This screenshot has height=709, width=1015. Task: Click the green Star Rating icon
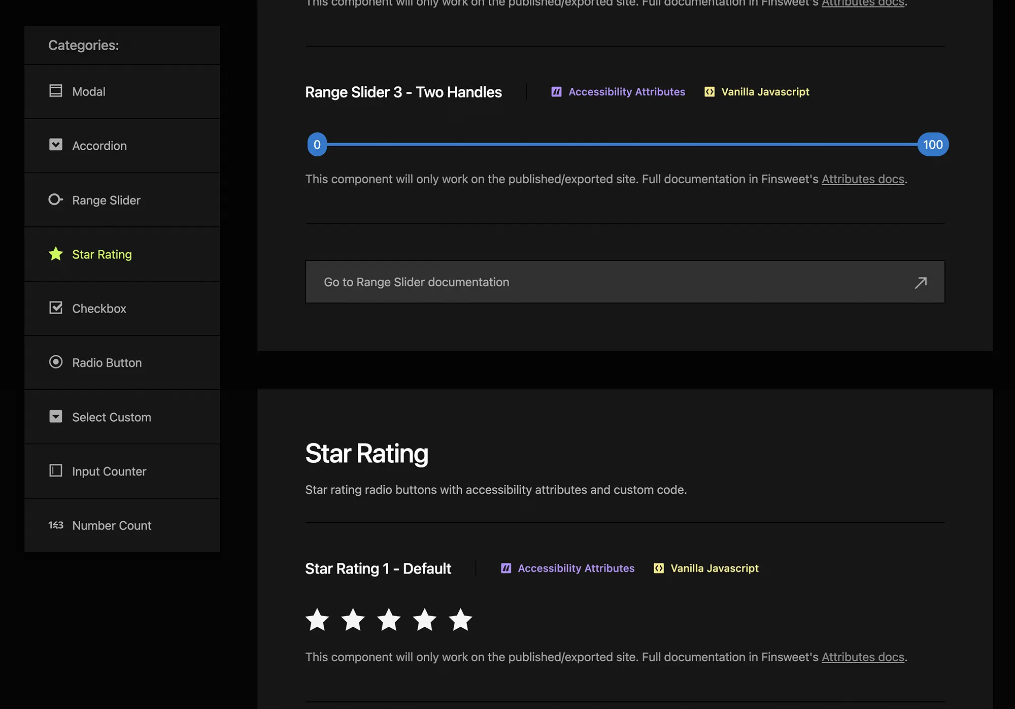55,254
